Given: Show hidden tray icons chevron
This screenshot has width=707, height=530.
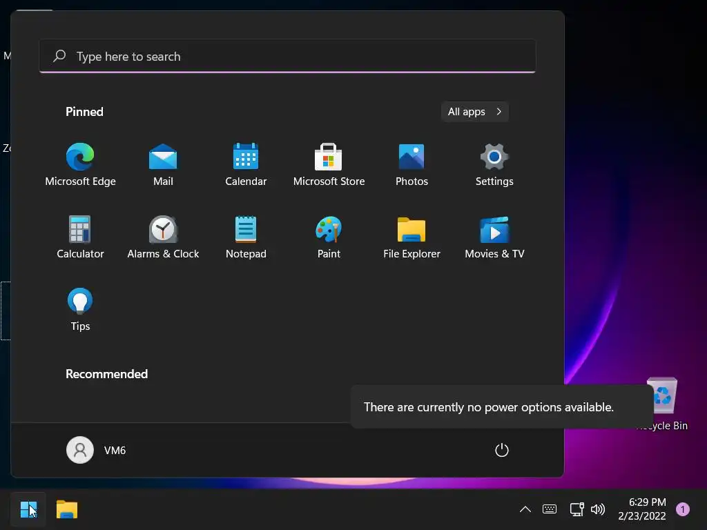Looking at the screenshot, I should click(x=525, y=509).
